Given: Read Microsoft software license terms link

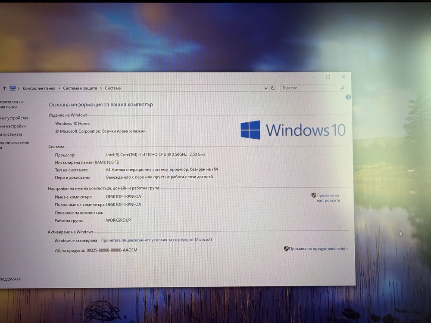Looking at the screenshot, I should [x=156, y=240].
